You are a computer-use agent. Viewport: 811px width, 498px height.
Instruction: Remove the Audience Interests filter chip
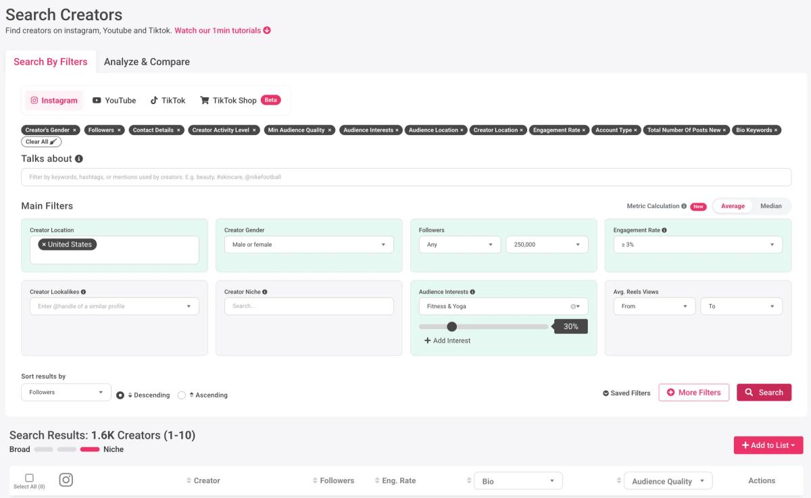tap(397, 130)
